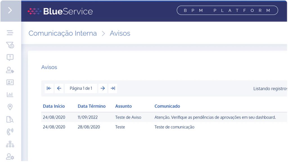This screenshot has height=162, width=288.
Task: Open the phone call icon
Action: tap(10, 132)
